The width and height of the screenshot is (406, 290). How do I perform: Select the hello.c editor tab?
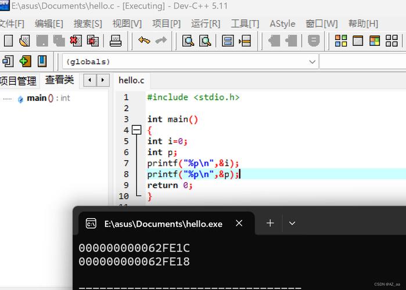coord(131,81)
